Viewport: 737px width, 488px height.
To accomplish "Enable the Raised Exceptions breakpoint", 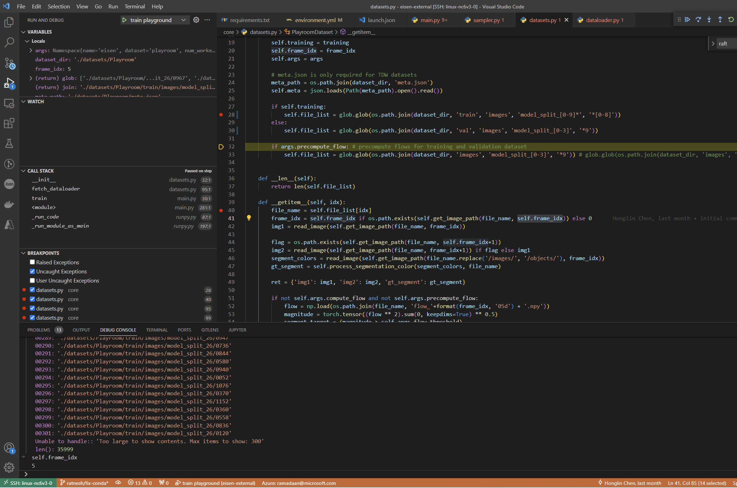I will click(32, 262).
